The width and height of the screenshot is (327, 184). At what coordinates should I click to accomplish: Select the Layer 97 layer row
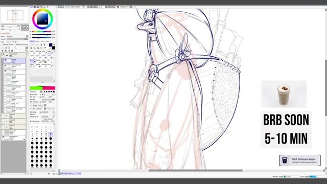14,132
